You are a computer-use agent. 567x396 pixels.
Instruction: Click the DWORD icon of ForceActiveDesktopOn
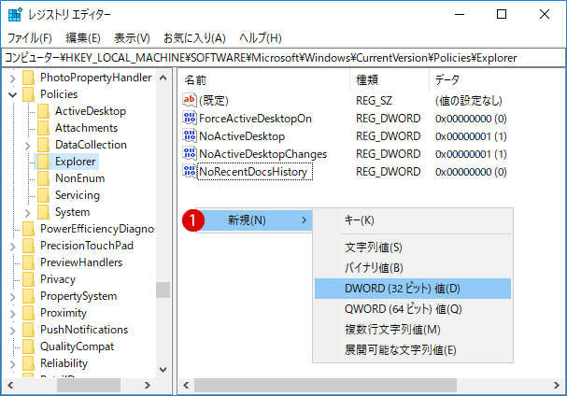[190, 118]
